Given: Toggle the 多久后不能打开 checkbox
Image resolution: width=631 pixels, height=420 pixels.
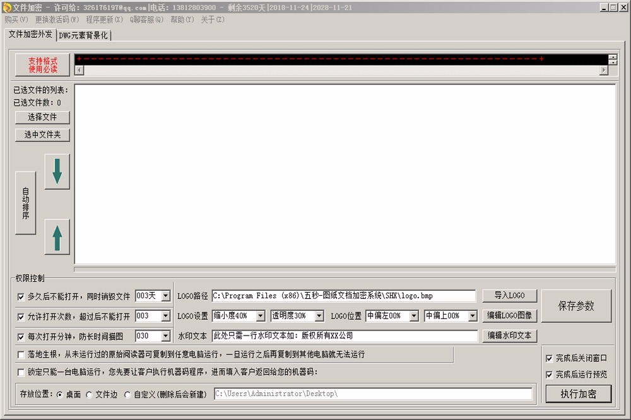Looking at the screenshot, I should pyautogui.click(x=21, y=296).
